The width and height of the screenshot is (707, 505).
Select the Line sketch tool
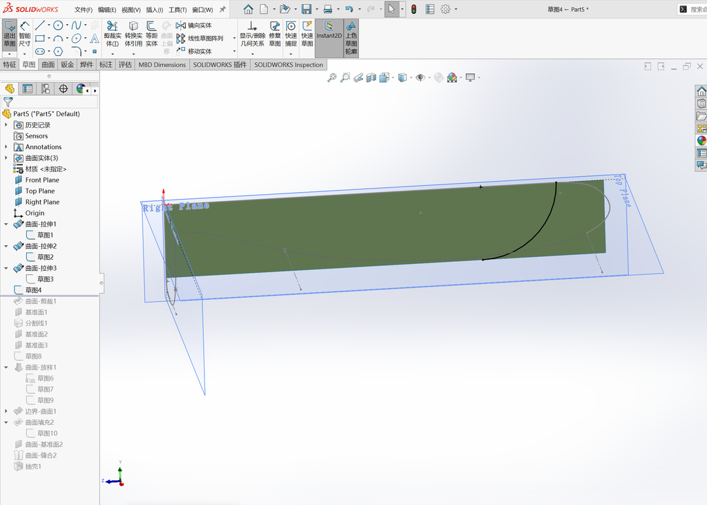coord(39,26)
